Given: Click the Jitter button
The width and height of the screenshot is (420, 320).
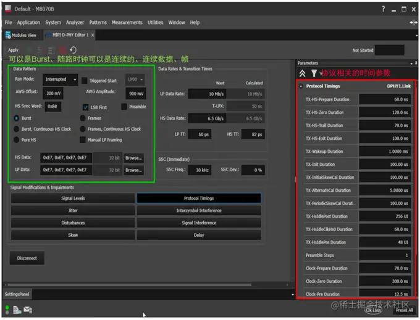Looking at the screenshot, I should click(73, 210).
